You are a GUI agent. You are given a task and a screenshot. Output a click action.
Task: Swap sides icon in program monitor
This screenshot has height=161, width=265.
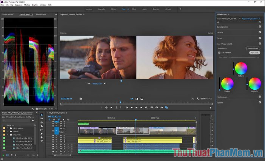tap(193, 99)
